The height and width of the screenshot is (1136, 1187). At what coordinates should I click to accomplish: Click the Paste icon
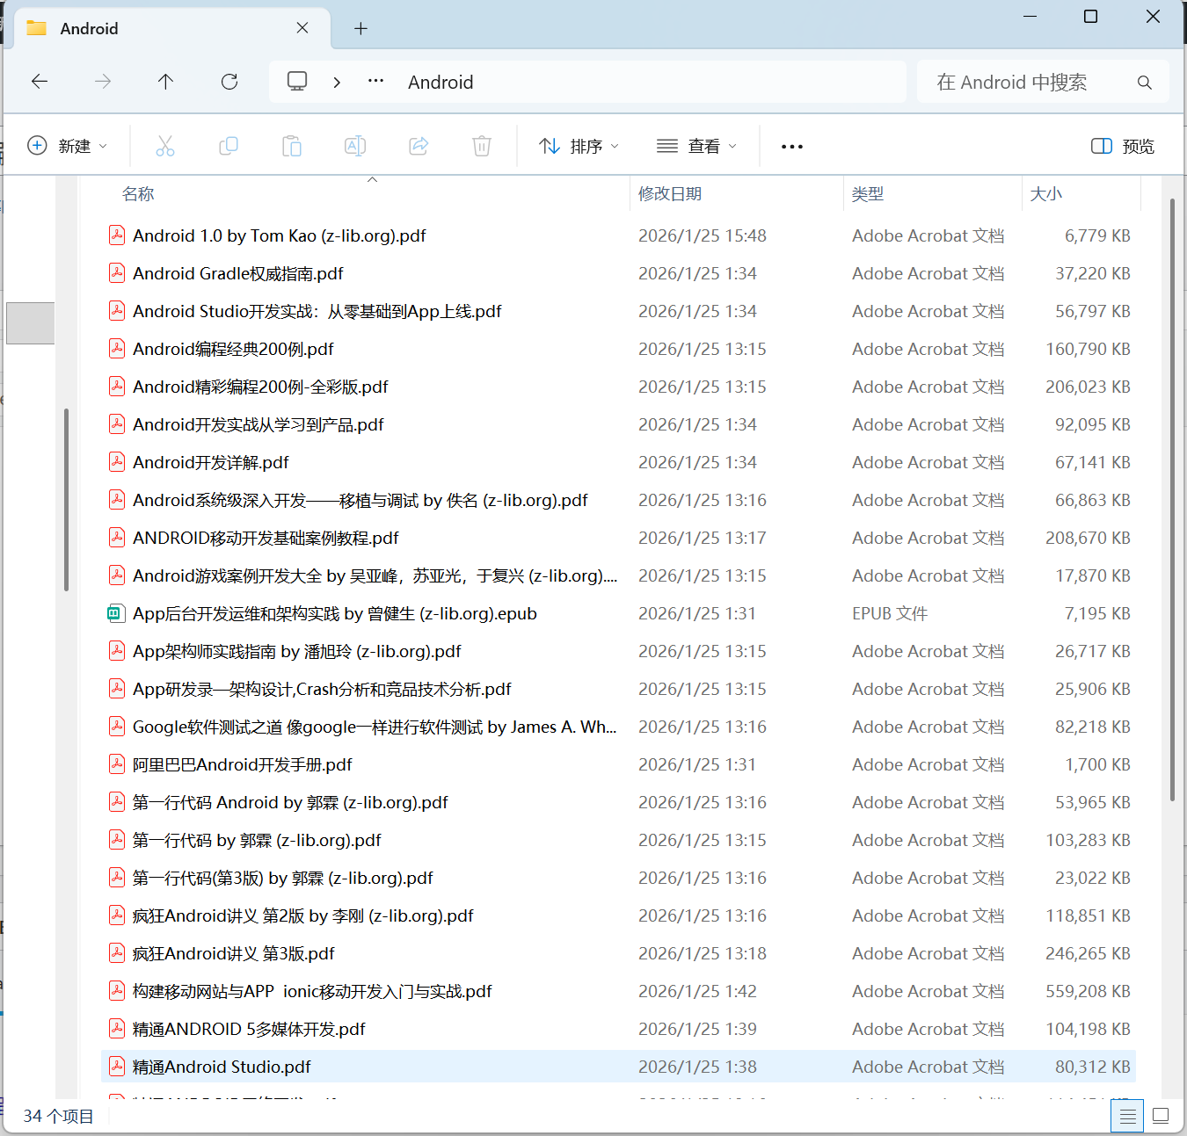click(292, 146)
